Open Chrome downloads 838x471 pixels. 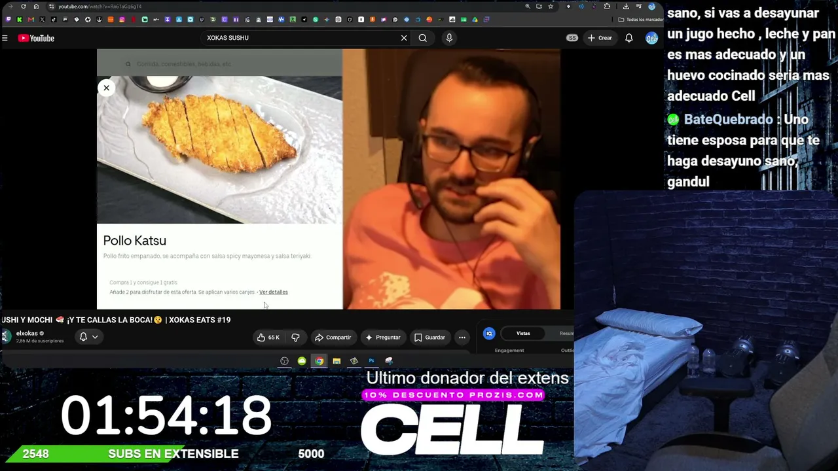(x=626, y=7)
